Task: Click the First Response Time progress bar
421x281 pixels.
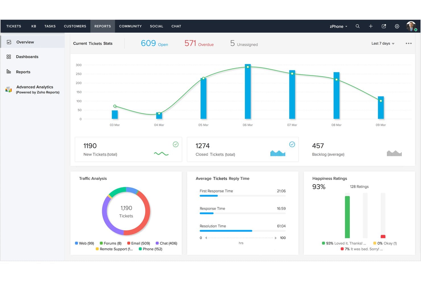Action: (x=243, y=196)
